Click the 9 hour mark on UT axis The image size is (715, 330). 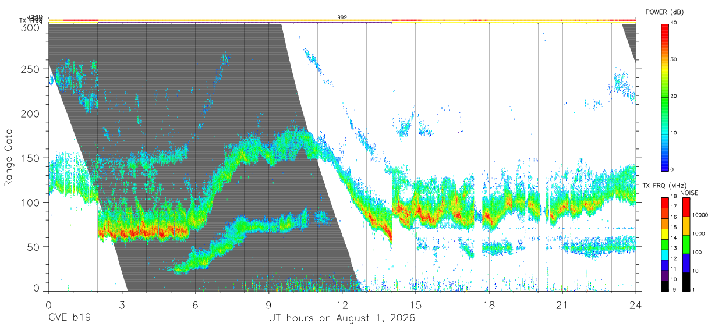269,304
